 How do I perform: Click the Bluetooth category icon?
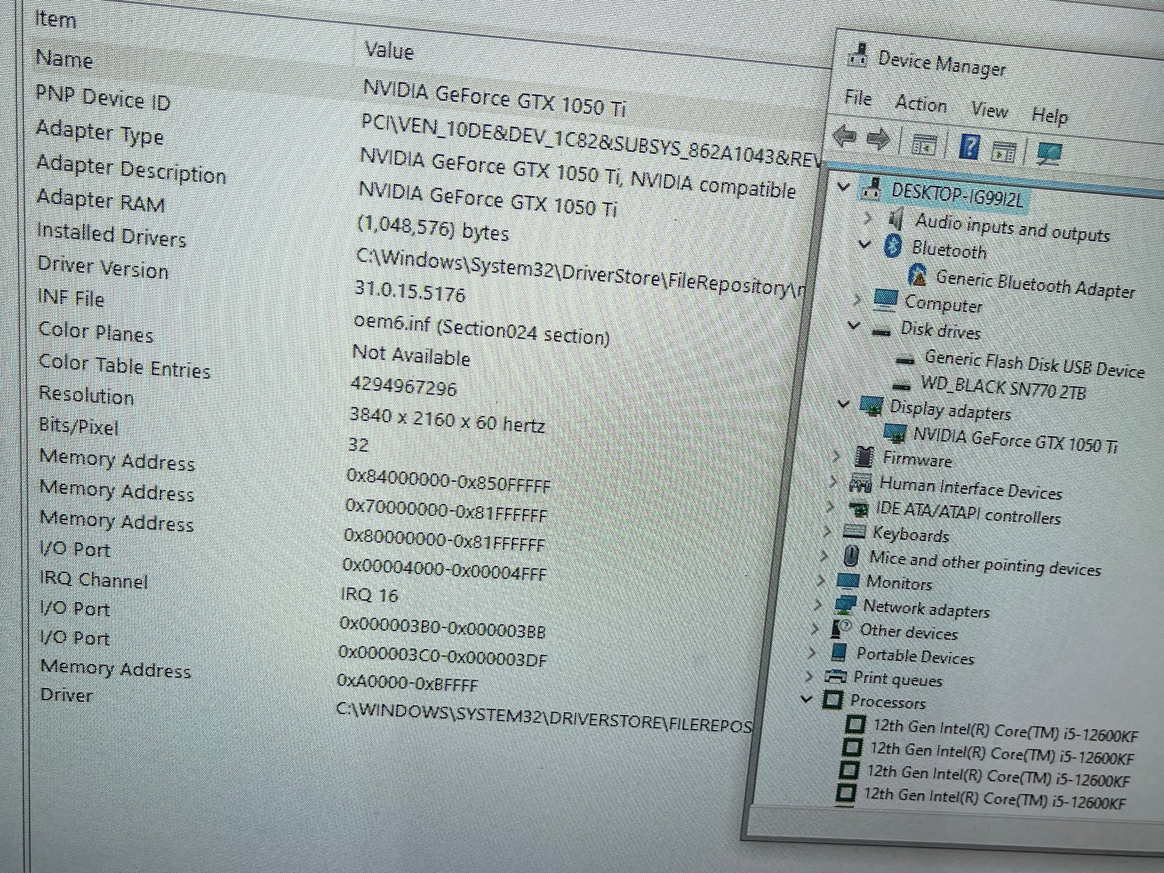tap(893, 246)
